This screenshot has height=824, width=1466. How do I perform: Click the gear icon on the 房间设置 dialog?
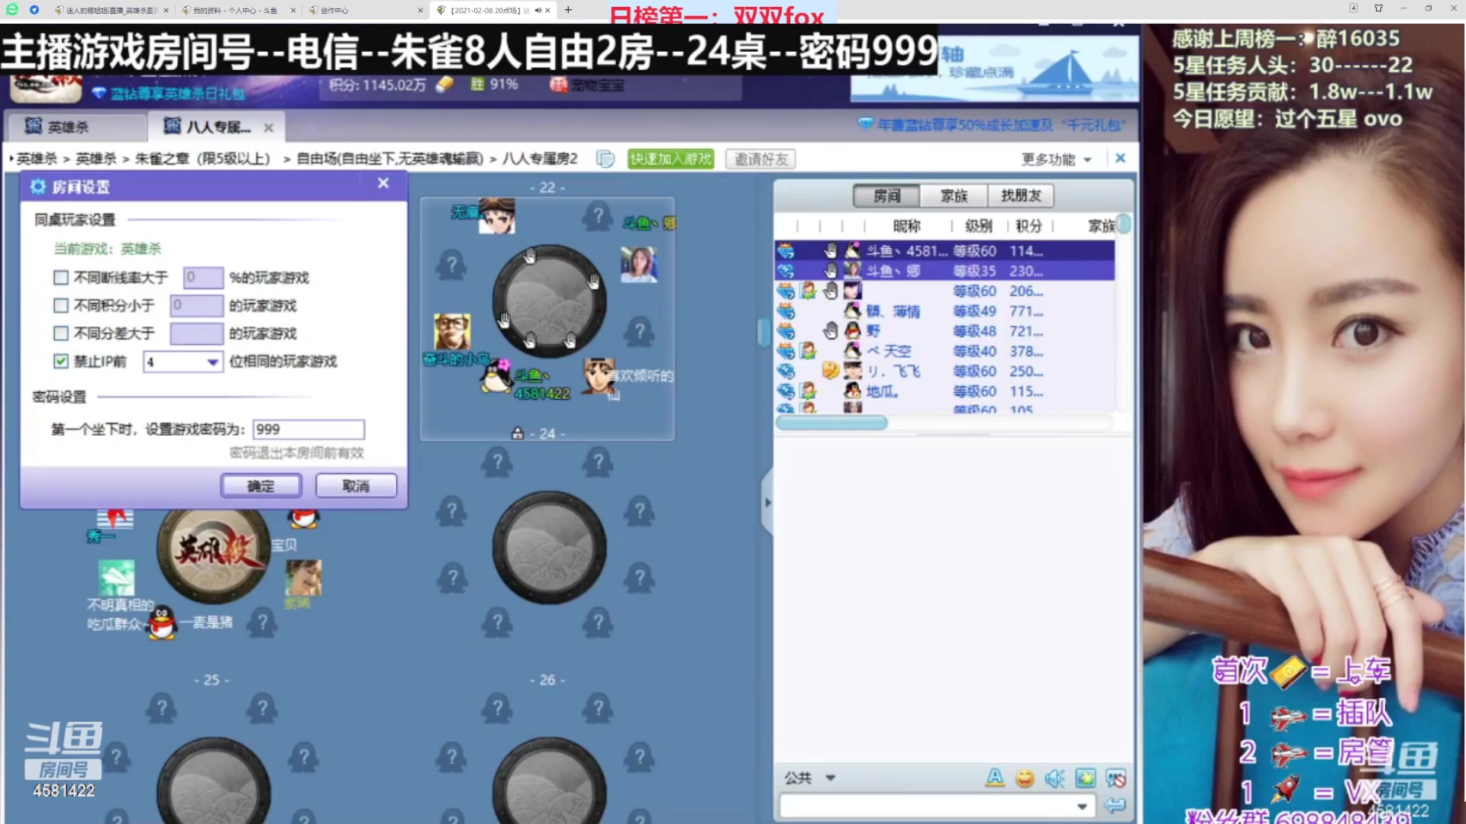(36, 185)
